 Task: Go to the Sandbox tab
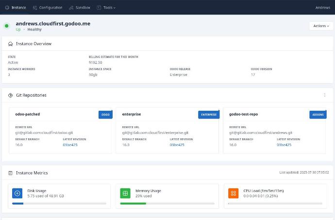tap(80, 8)
